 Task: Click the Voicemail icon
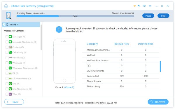(x=10, y=58)
